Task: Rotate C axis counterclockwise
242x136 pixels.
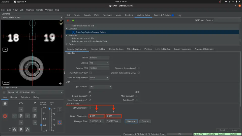Action: click(15, 130)
